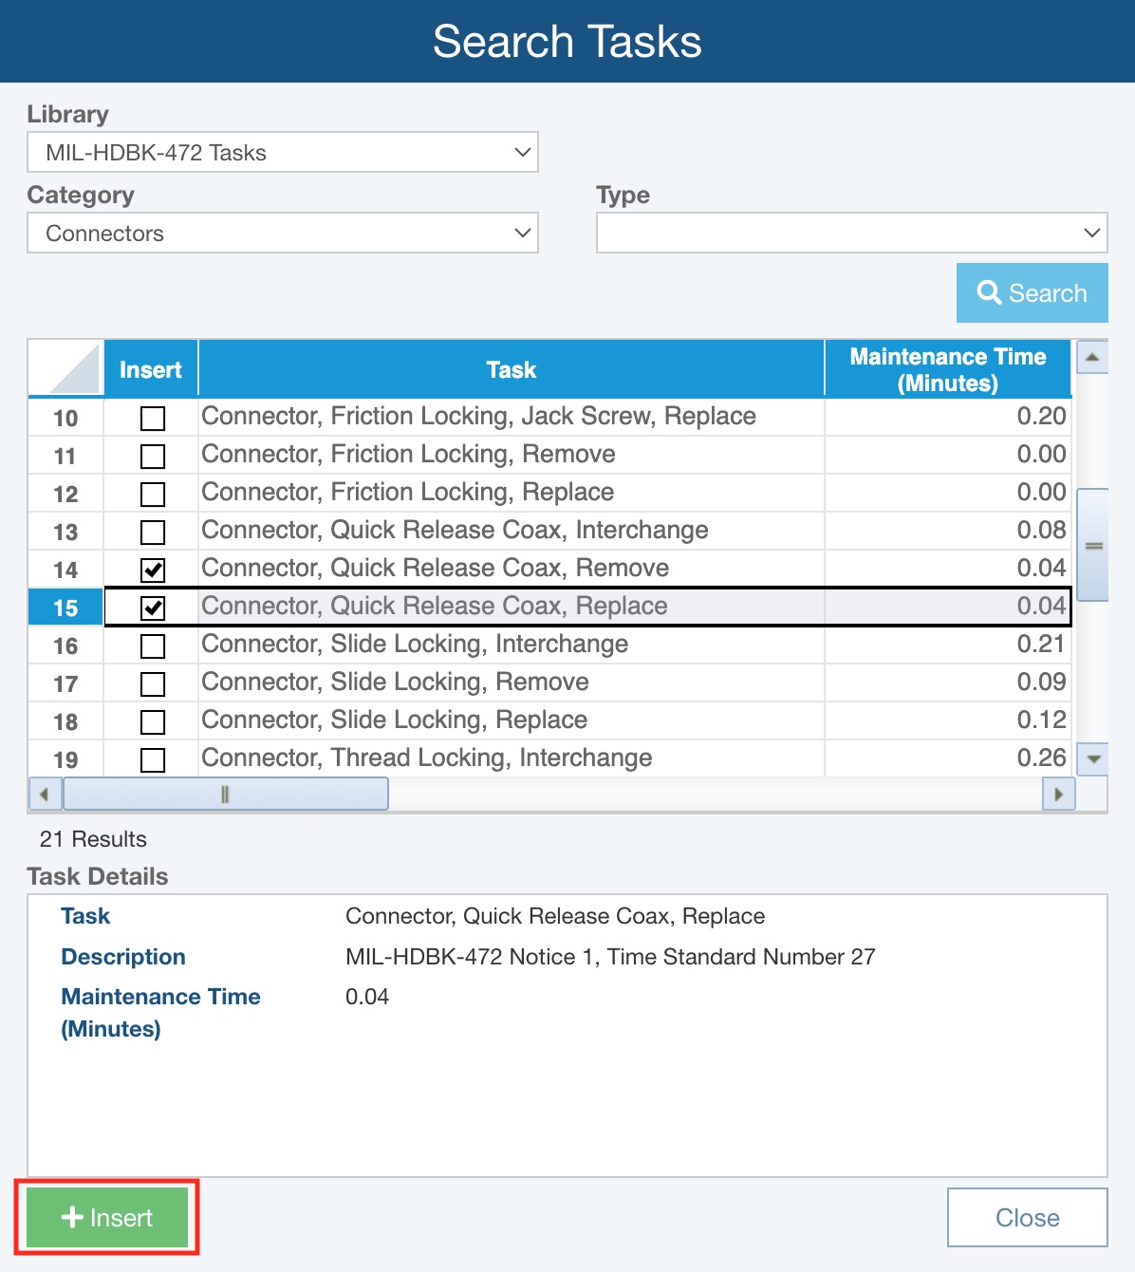Expand the Category dropdown showing Connectors
Image resolution: width=1135 pixels, height=1272 pixels.
pos(282,234)
